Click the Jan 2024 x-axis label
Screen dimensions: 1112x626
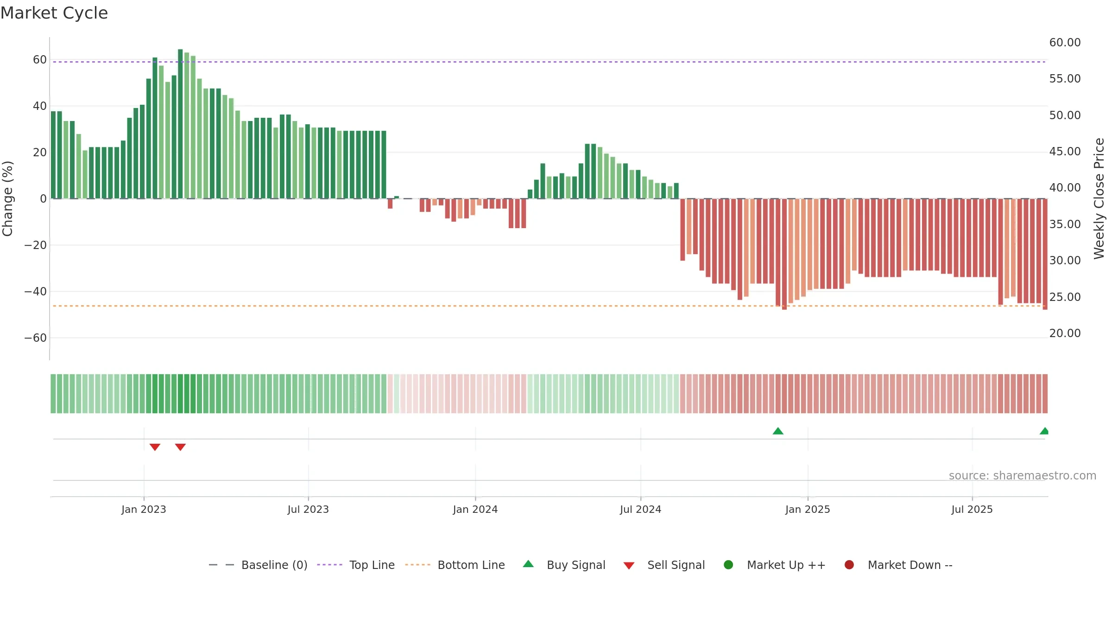(x=475, y=510)
